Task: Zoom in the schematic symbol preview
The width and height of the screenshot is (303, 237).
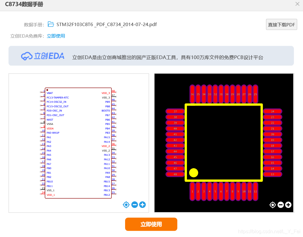Action: (142, 205)
